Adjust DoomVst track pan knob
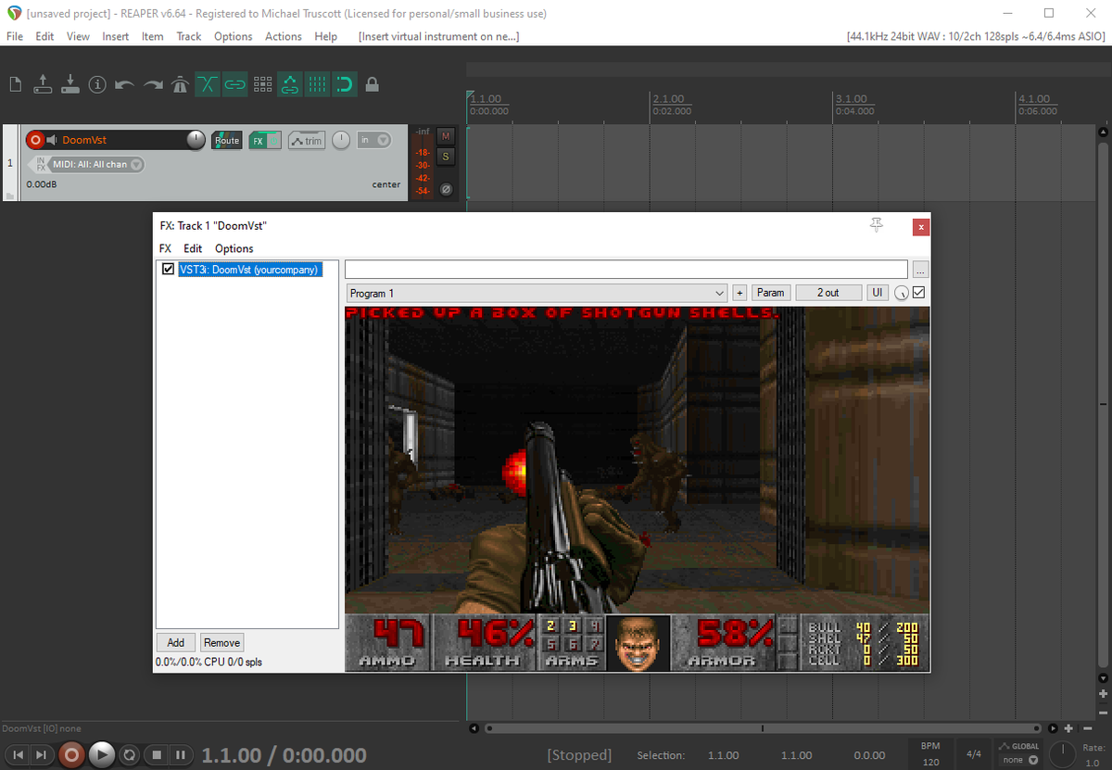This screenshot has width=1112, height=770. point(341,140)
